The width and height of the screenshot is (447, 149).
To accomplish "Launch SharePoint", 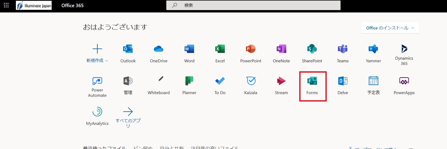I will tap(312, 54).
